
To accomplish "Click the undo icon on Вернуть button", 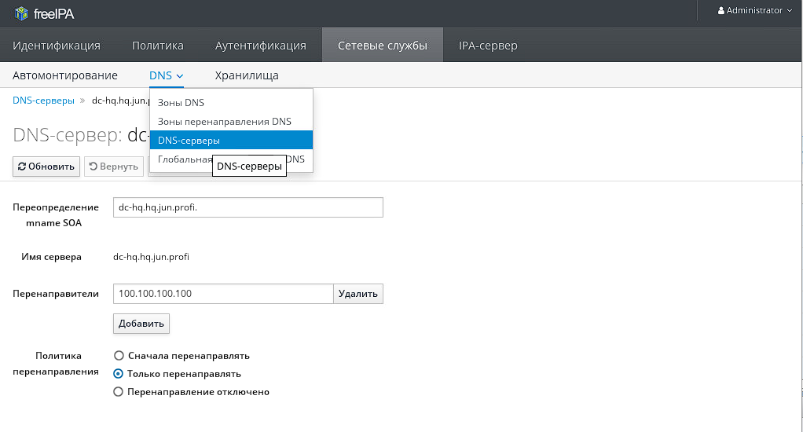I will pos(93,167).
